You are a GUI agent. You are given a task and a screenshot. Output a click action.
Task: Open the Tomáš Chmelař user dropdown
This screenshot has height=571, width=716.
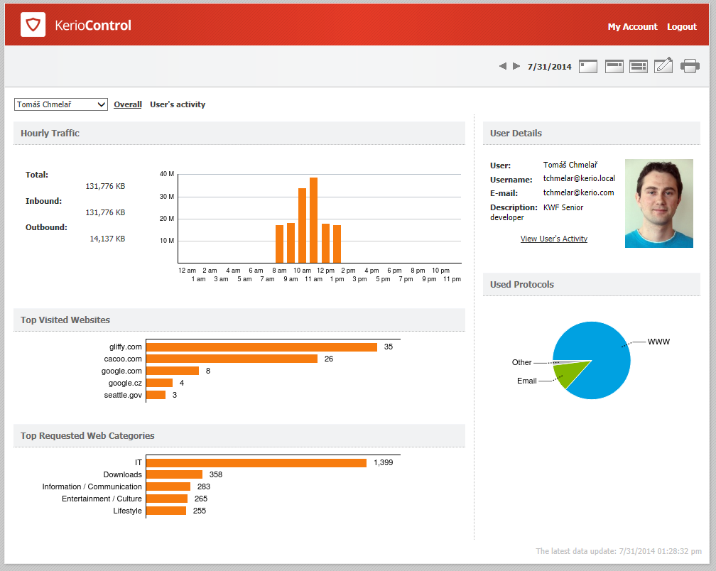click(61, 104)
